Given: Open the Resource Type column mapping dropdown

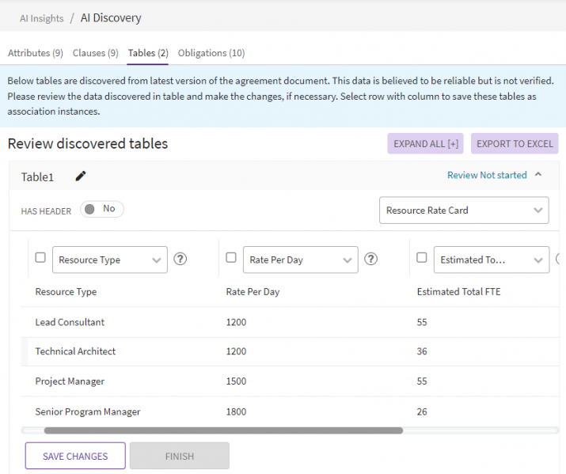Looking at the screenshot, I should [110, 260].
